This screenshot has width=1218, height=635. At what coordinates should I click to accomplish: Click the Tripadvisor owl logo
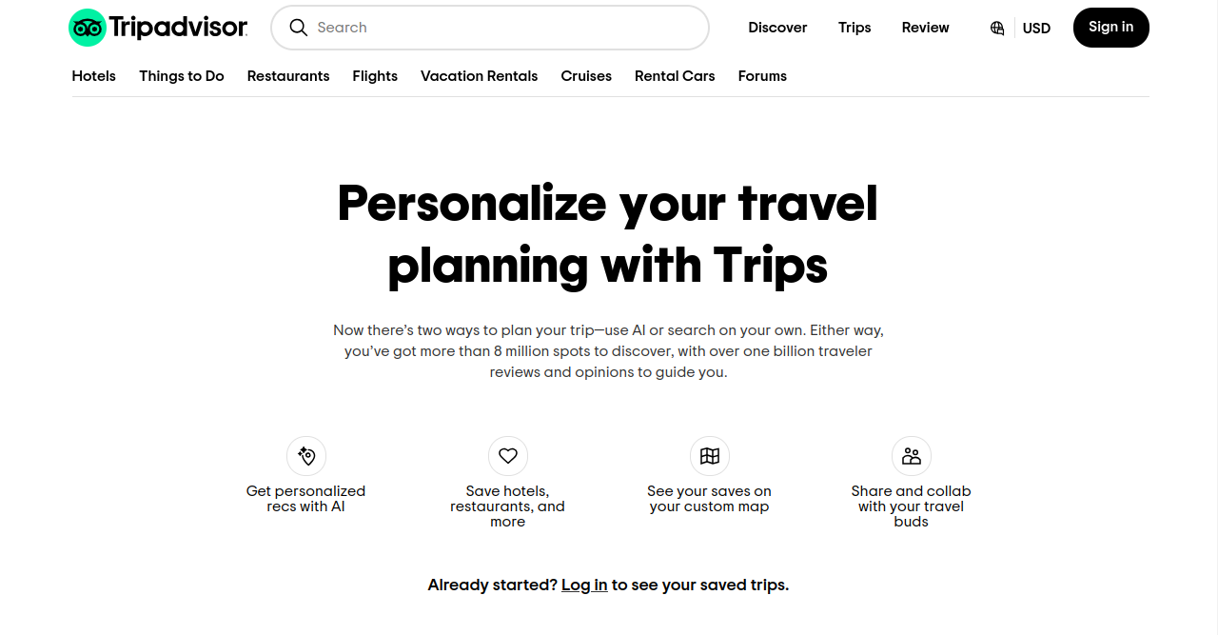coord(88,28)
